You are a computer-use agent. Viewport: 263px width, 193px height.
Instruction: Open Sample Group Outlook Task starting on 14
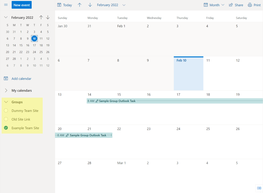[175, 101]
